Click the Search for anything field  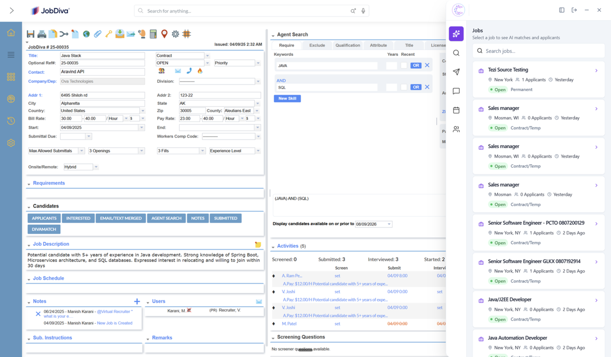coord(251,11)
